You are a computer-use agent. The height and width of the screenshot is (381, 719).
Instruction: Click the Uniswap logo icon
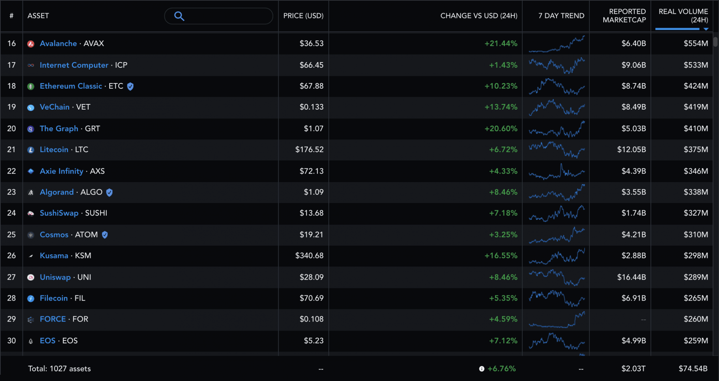(x=31, y=277)
